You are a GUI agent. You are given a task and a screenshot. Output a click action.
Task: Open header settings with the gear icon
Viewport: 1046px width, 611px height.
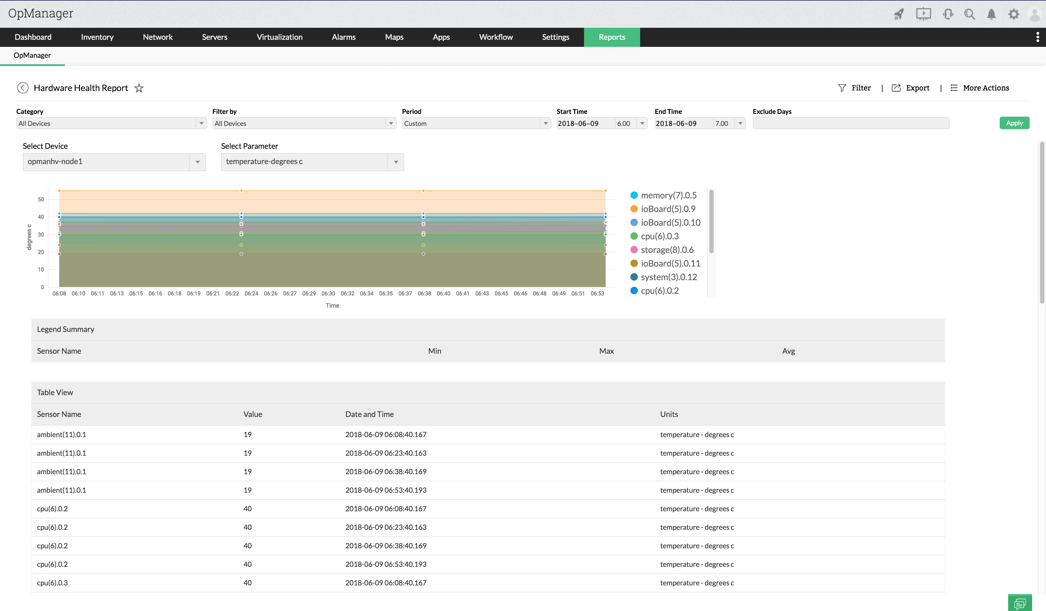(1014, 14)
